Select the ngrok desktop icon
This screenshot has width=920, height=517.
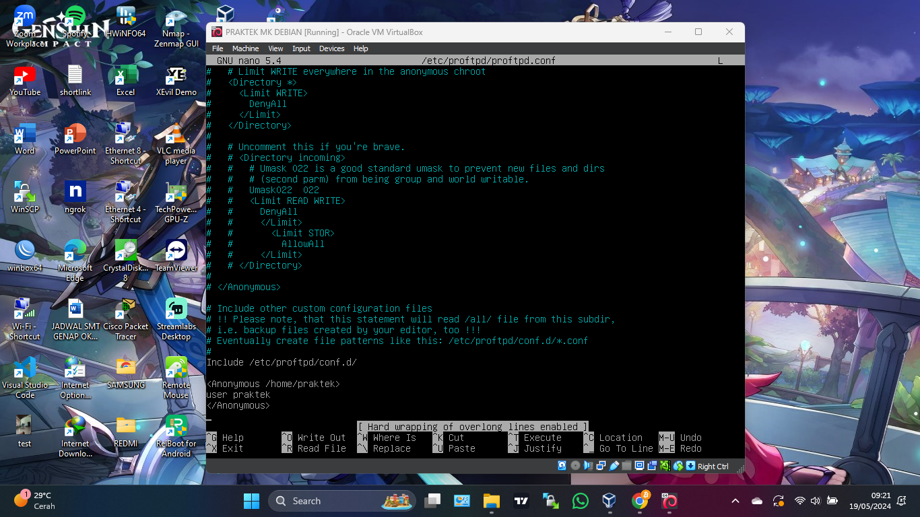tap(75, 198)
